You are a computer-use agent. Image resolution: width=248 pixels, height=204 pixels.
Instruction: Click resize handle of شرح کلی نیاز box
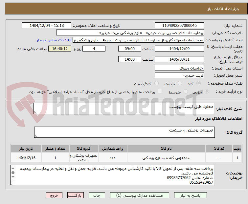click(x=35, y=112)
